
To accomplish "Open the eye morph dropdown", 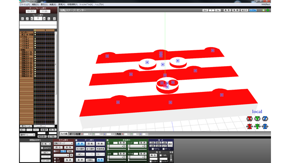I will (x=117, y=146).
